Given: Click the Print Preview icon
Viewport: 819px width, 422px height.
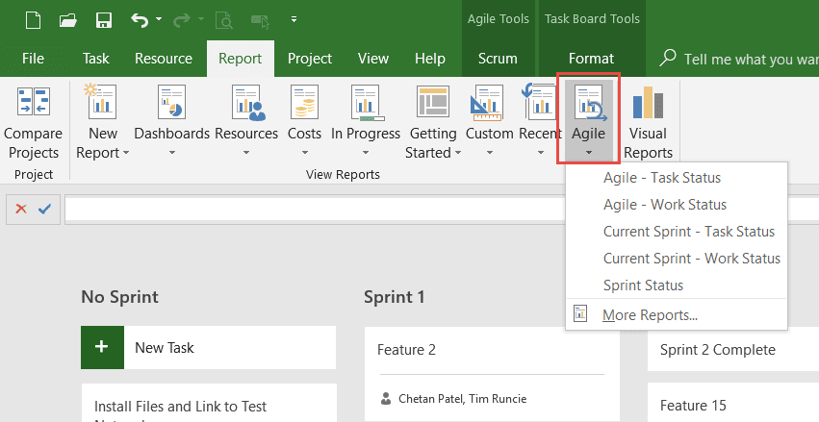Looking at the screenshot, I should (x=224, y=20).
